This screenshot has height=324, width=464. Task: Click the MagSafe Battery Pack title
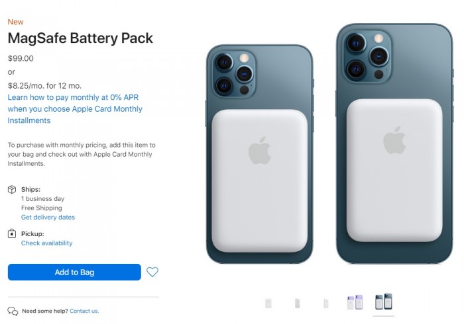click(80, 38)
